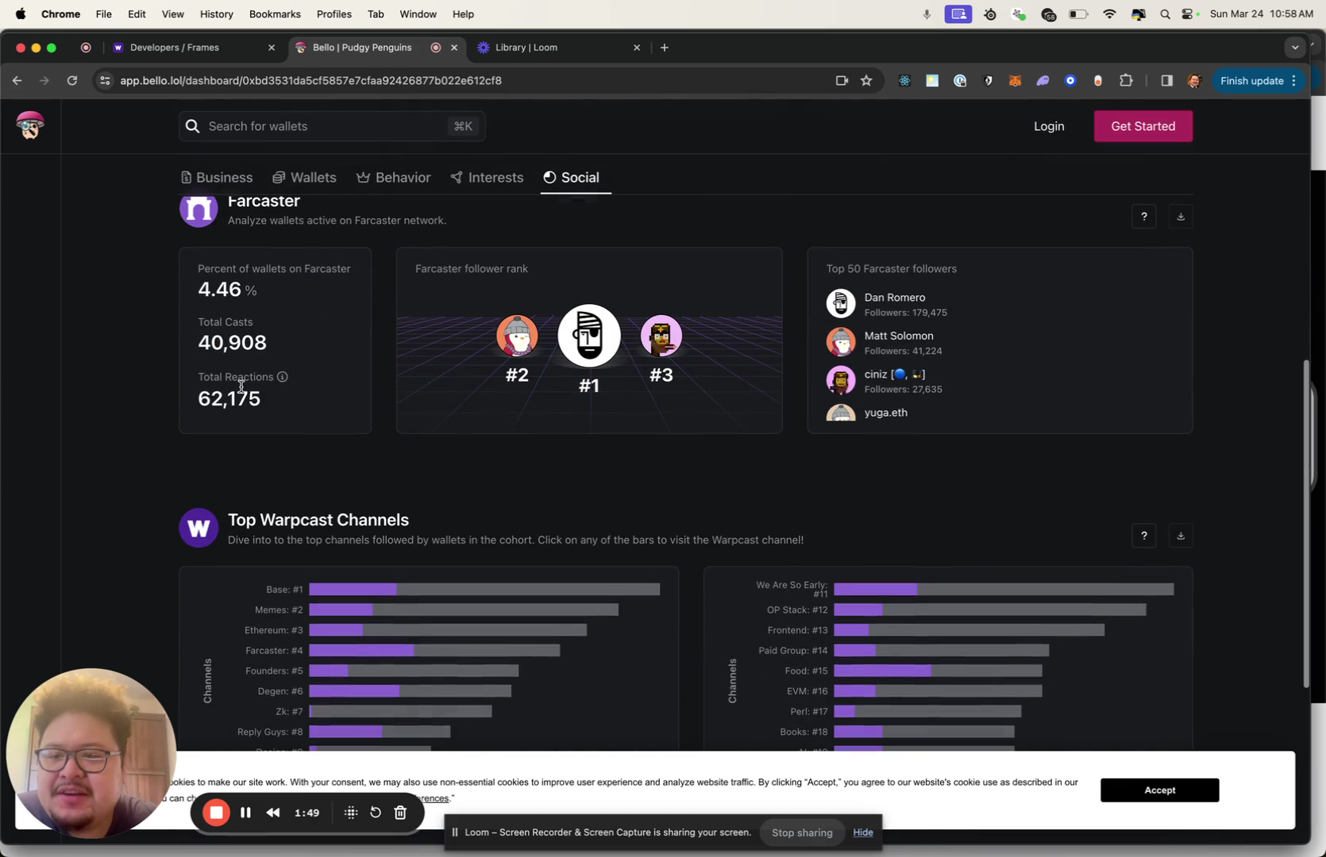Click Loom rewind icon
This screenshot has height=857, width=1326.
click(273, 813)
